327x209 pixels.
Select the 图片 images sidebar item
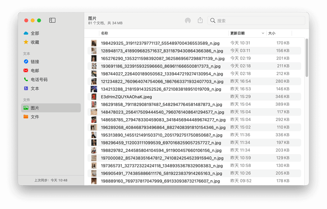coord(51,108)
